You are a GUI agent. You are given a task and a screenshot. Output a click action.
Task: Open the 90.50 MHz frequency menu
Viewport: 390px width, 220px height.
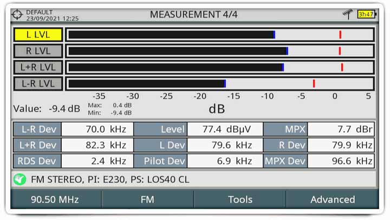[55, 199]
